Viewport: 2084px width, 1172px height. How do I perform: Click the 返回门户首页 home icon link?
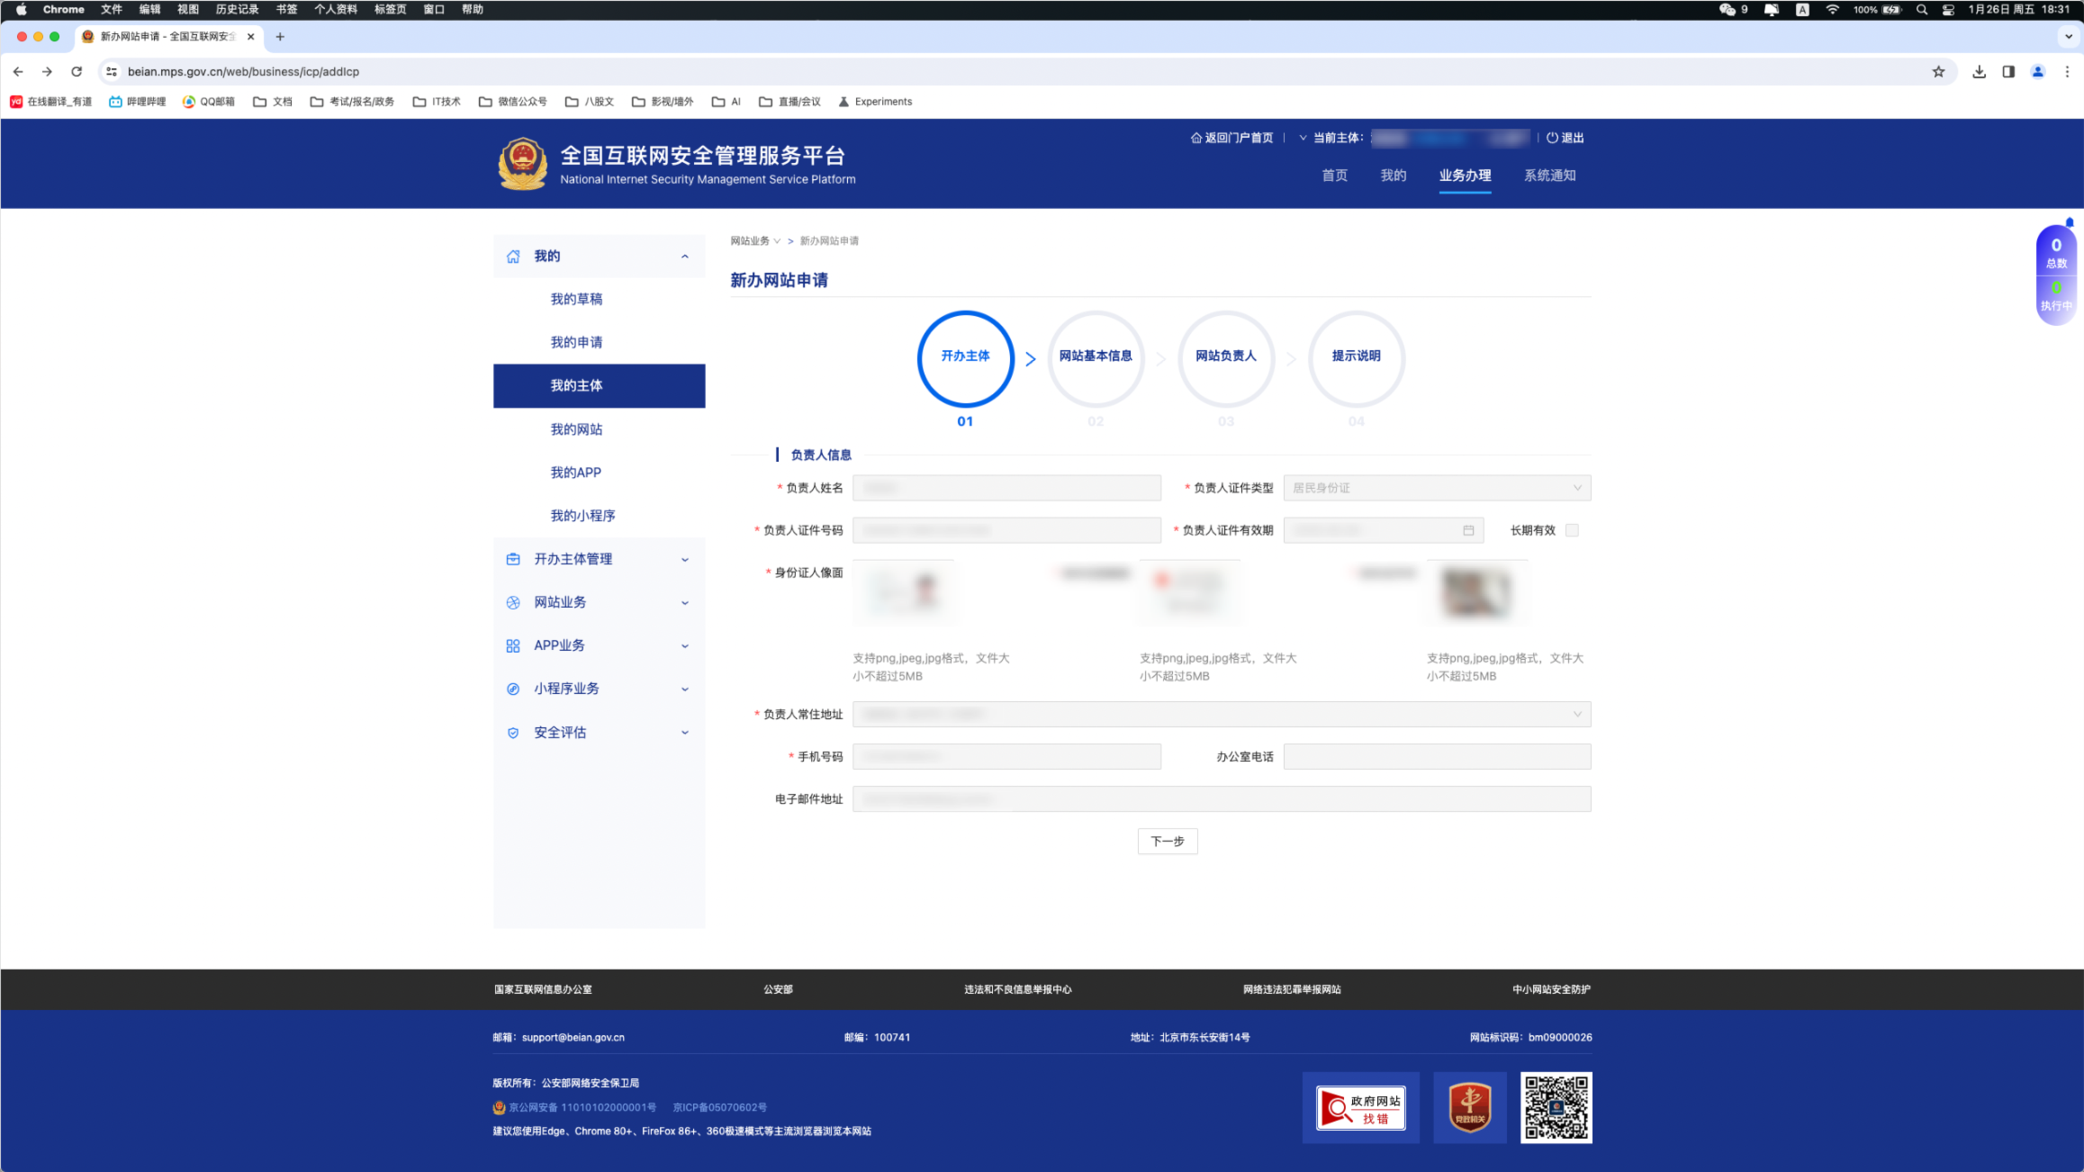(1196, 138)
